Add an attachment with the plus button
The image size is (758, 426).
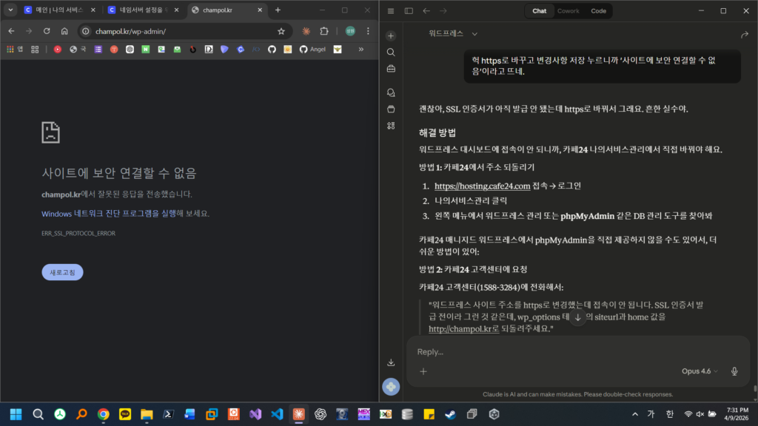(x=423, y=371)
